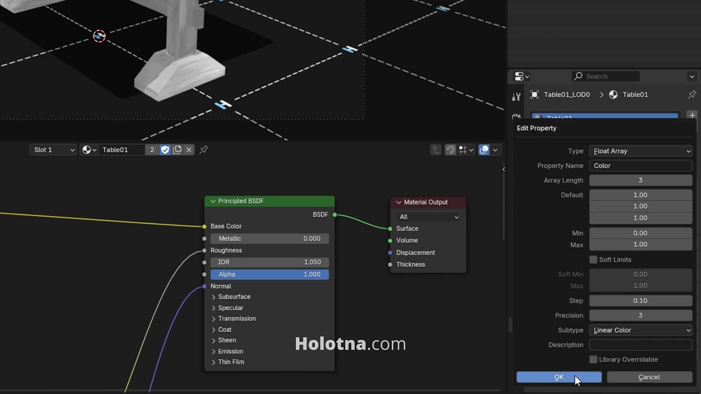
Task: Expand the Transmission panel
Action: point(214,319)
